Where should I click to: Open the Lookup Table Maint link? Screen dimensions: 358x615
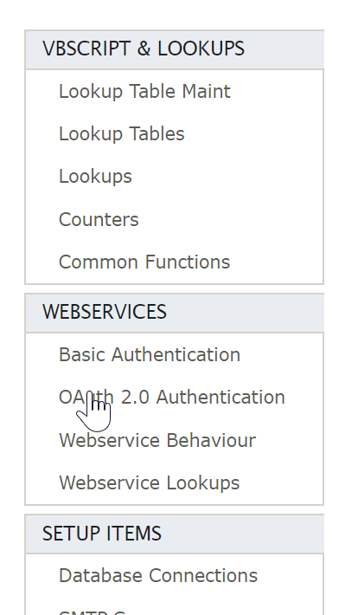pos(144,92)
